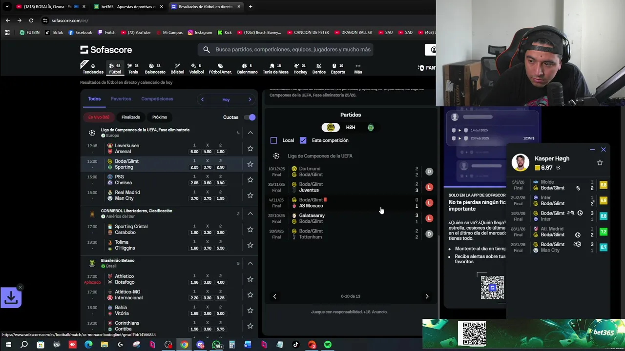Favorite the Leverkusen vs Arsenal match star
Image resolution: width=625 pixels, height=351 pixels.
[250, 149]
